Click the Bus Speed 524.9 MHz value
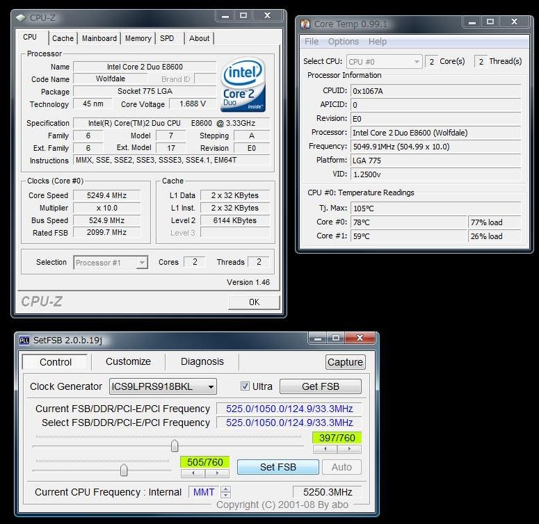The height and width of the screenshot is (524, 539). 107,220
